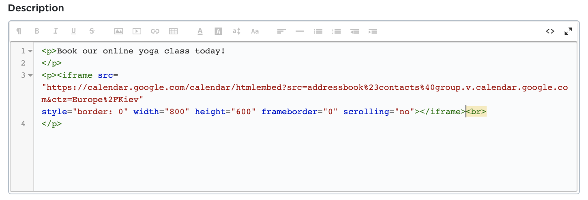Screen dimensions: 588x200
Task: Create unordered bullet list
Action: (318, 31)
